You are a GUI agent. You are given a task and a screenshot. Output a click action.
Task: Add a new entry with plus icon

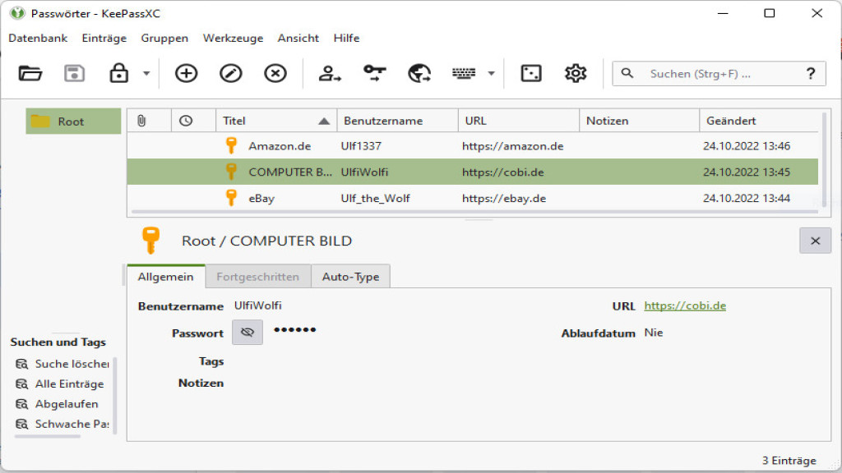click(x=187, y=73)
